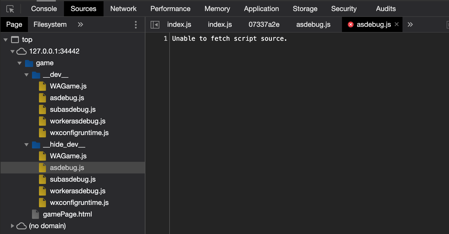Click the red error icon on asdebug.js tab

coord(350,25)
